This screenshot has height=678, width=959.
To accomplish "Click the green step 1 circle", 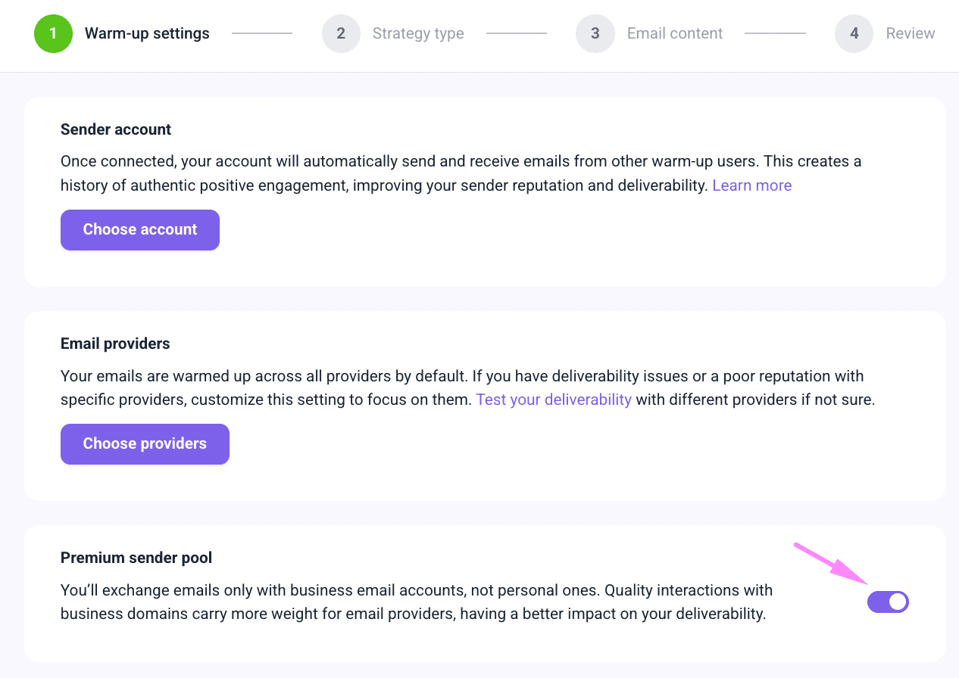I will (x=53, y=33).
